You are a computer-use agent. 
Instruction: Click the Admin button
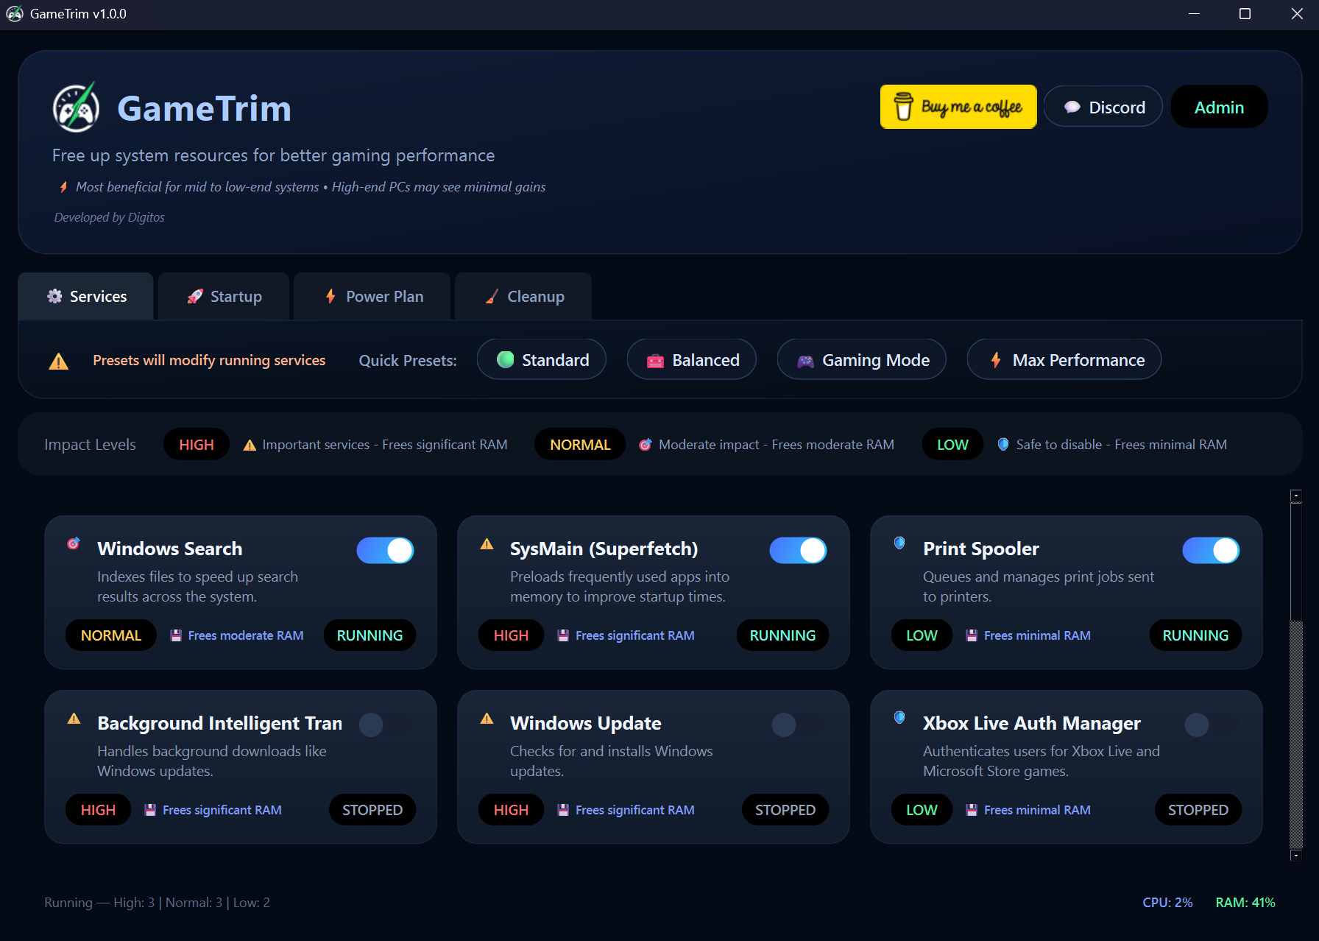[1219, 107]
